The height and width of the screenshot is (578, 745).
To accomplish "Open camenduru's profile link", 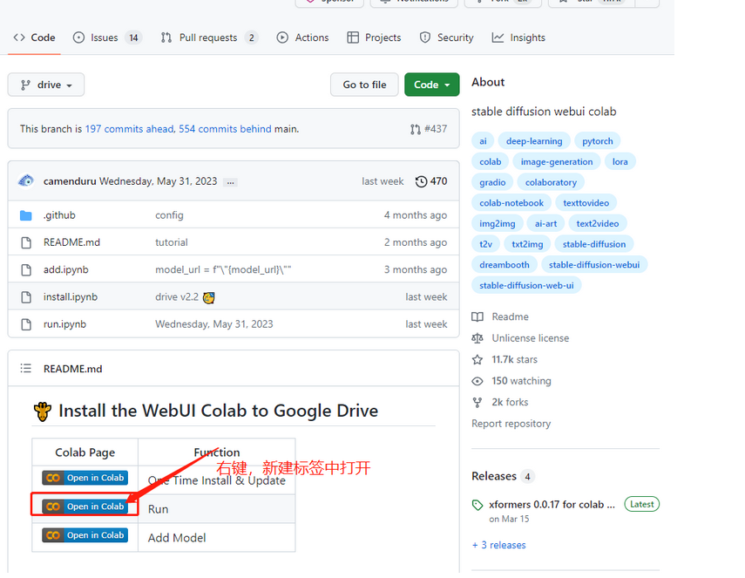I will (x=70, y=181).
